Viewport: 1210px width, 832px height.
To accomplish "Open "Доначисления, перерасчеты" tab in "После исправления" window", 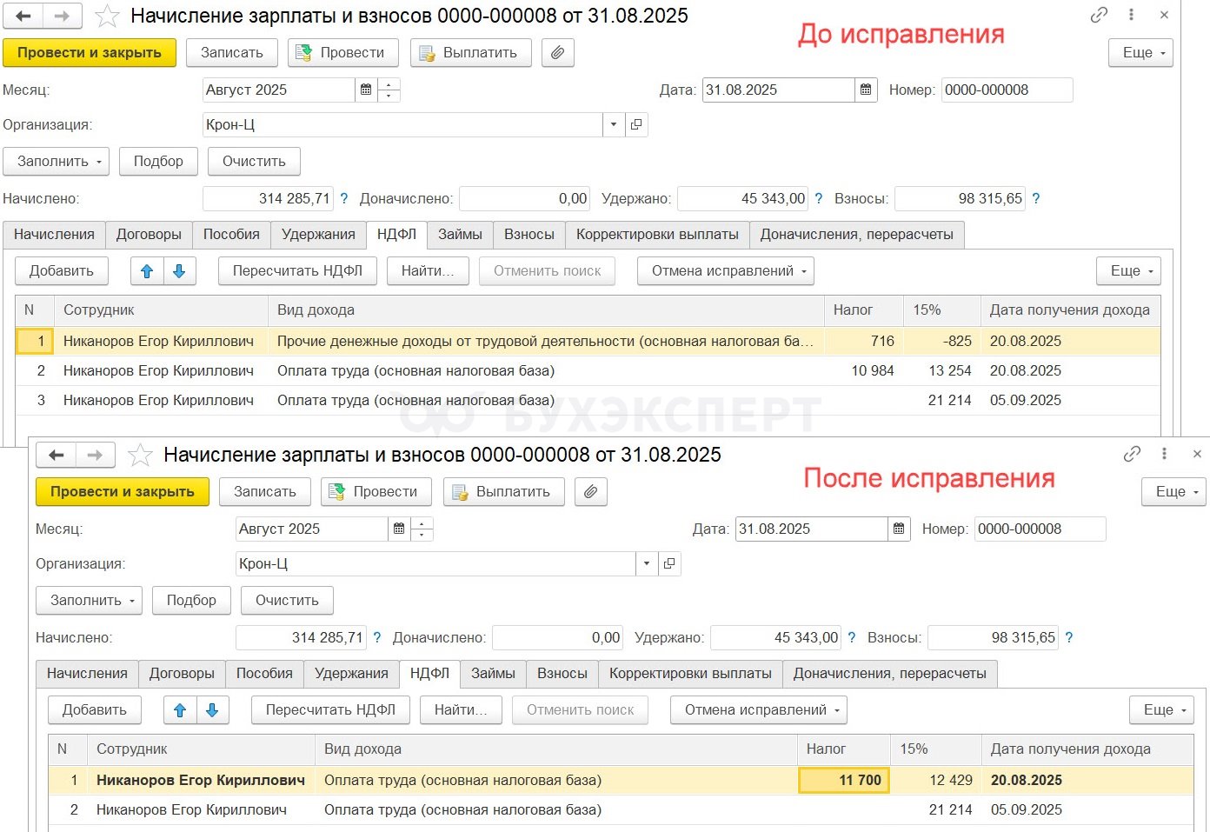I will (890, 674).
